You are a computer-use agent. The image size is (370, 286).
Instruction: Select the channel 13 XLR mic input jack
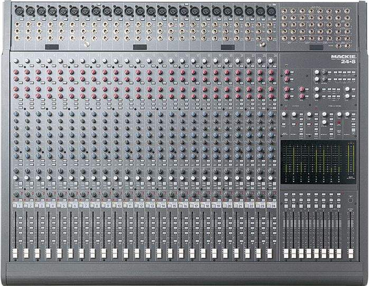click(151, 11)
